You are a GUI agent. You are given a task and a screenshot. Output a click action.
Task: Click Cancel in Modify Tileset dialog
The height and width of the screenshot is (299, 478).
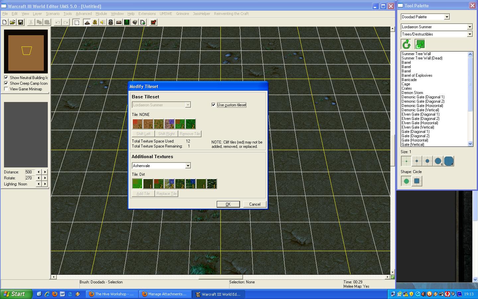tap(255, 204)
